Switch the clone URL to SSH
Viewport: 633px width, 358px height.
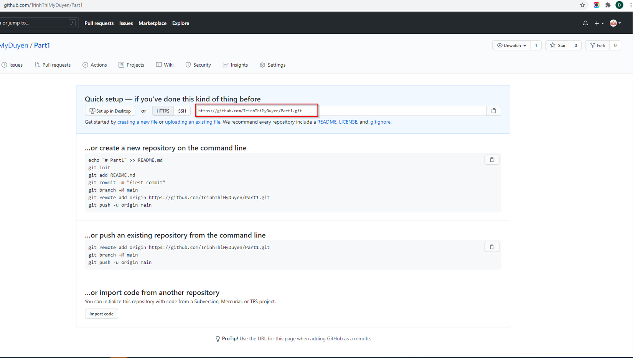pos(182,111)
